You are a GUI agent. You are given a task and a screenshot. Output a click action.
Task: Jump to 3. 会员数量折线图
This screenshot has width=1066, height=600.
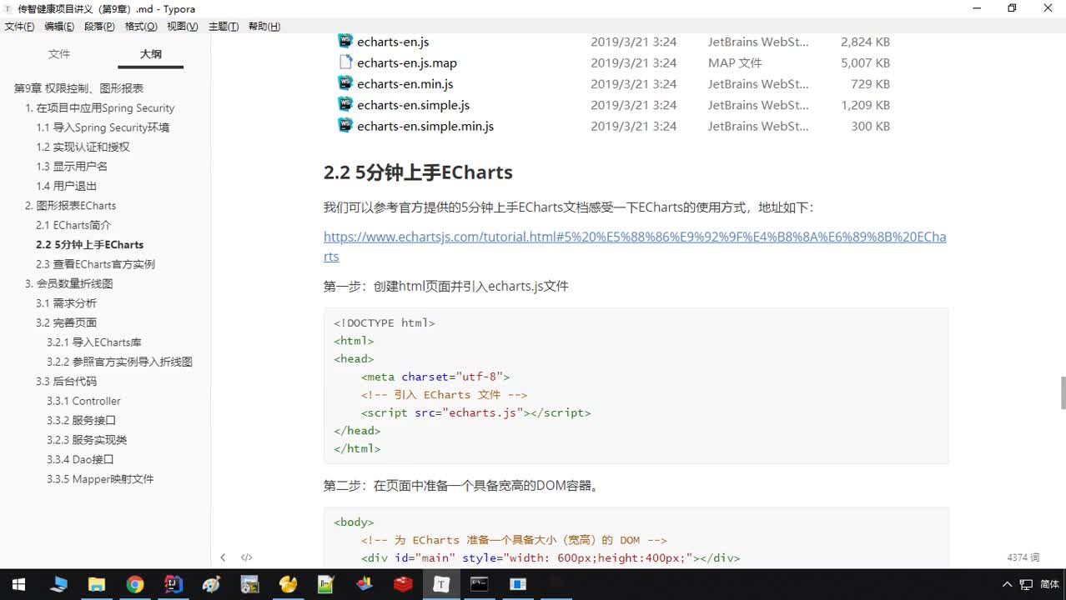tap(69, 283)
